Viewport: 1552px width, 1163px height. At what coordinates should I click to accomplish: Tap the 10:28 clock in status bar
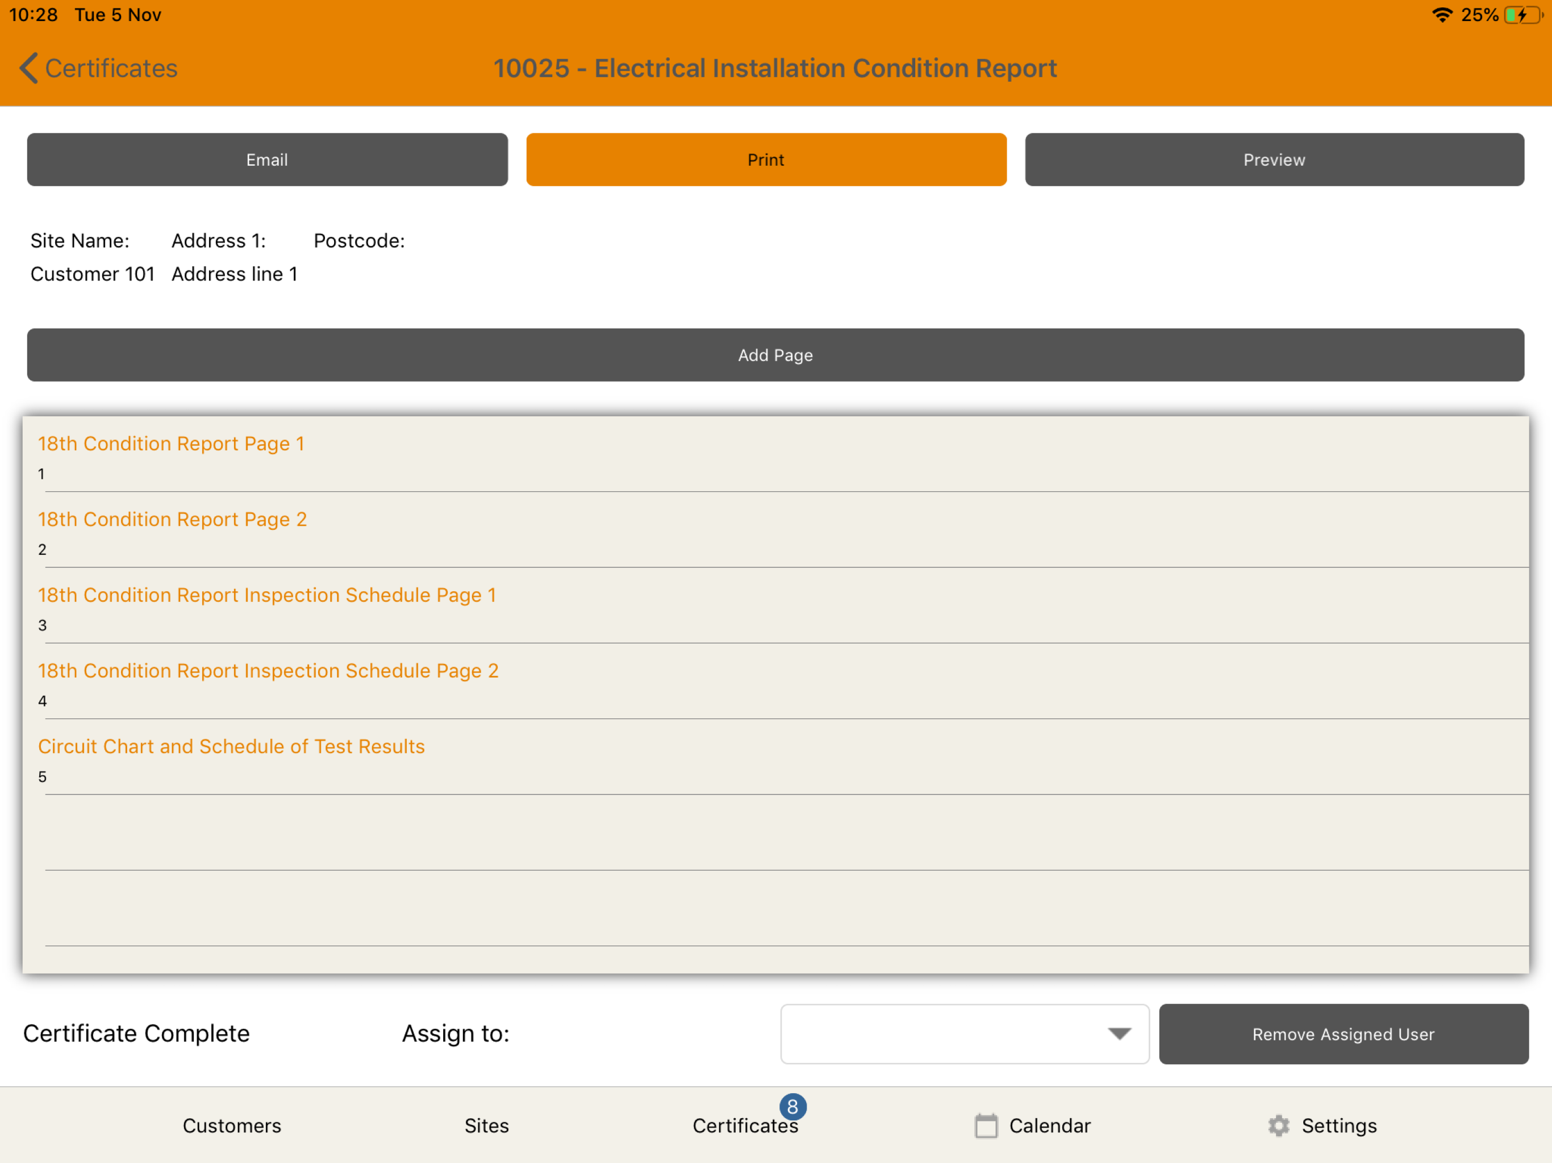click(34, 15)
